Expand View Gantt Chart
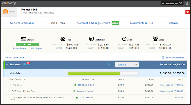Screen dimensions: 191x105 click(x=15, y=58)
